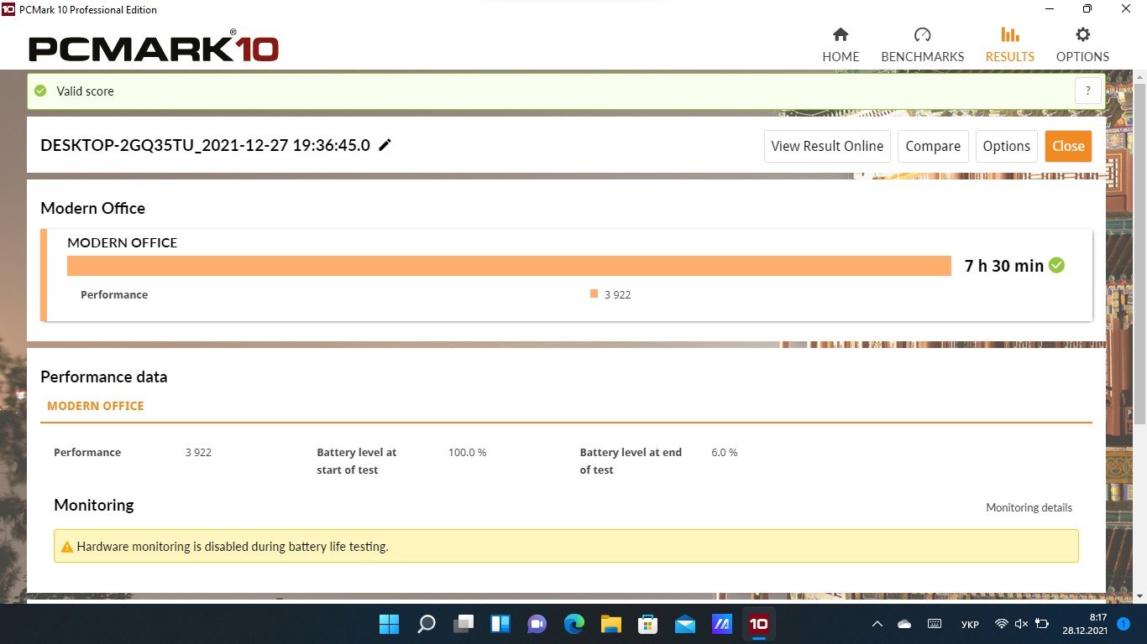Open File Explorer from taskbar
This screenshot has height=644, width=1147.
611,624
